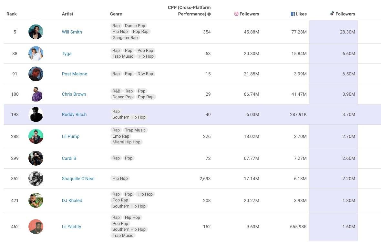Click the Instagram icon in Followers header
381x243 pixels.
tap(236, 14)
